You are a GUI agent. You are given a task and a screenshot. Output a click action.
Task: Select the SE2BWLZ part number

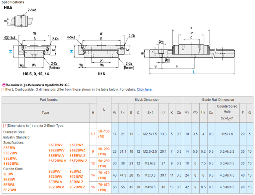(77, 187)
